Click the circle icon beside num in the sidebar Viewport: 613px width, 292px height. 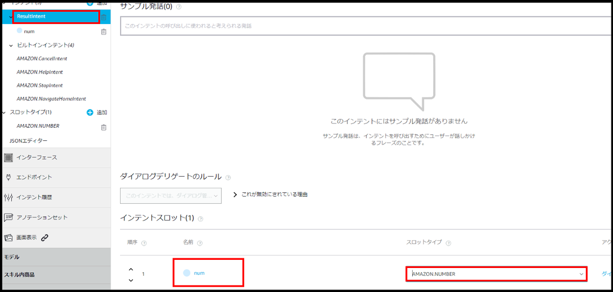(19, 31)
